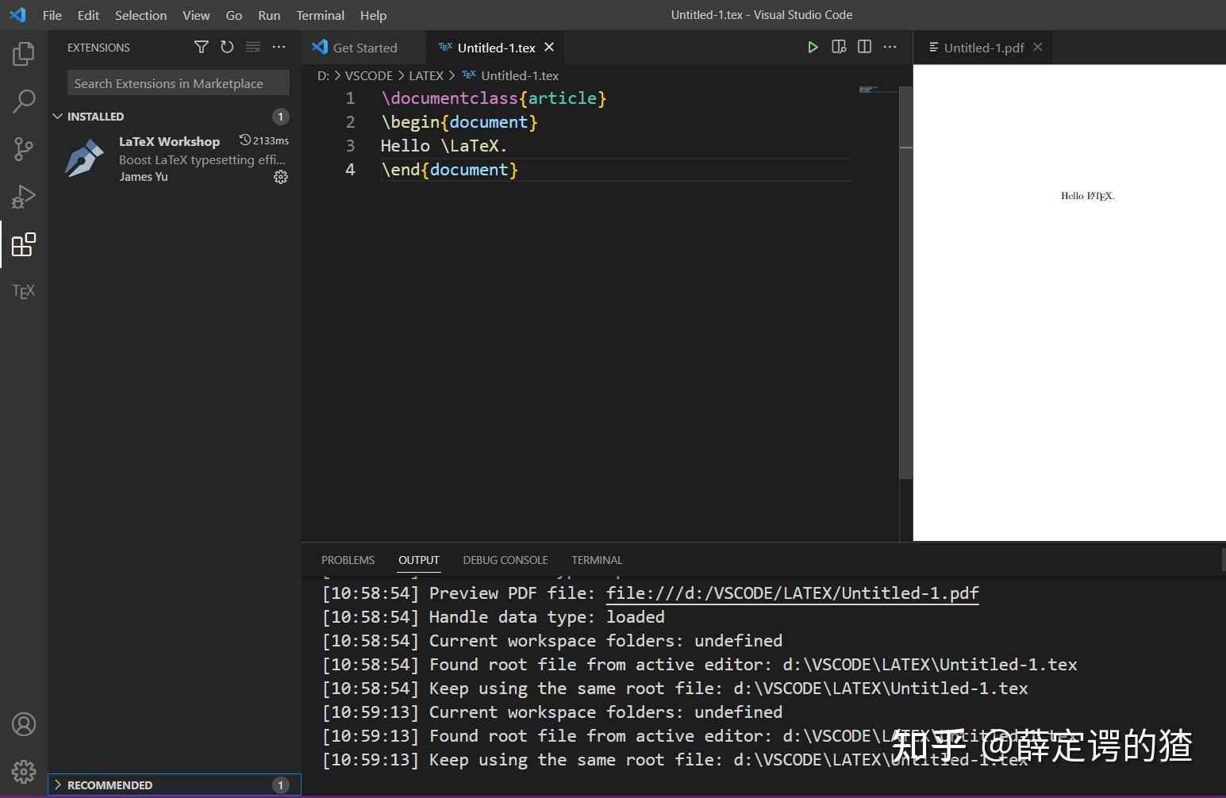Screen dimensions: 1226x798
Task: Place cursor on \end{document} line
Action: (x=449, y=170)
